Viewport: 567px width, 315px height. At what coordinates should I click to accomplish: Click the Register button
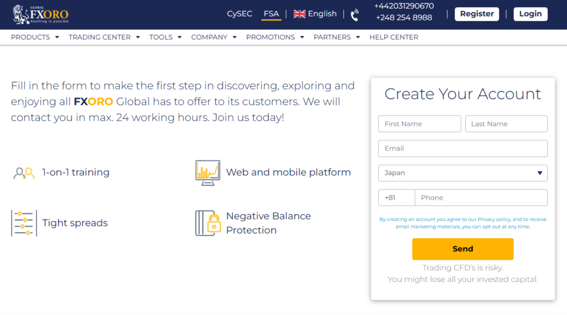[x=477, y=14]
